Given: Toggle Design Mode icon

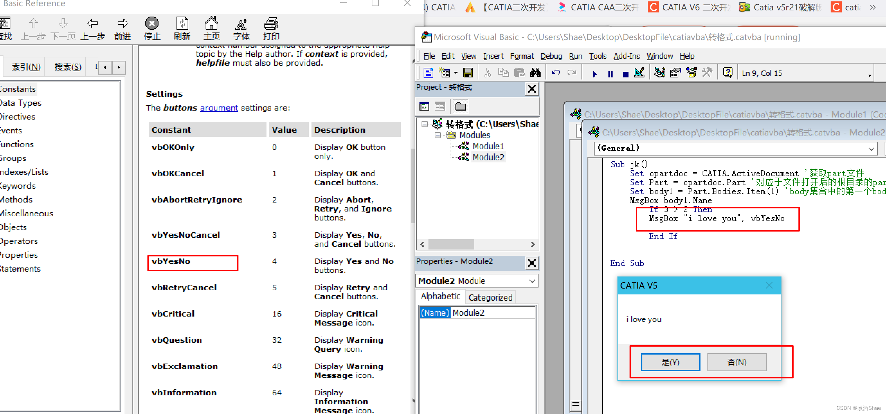Looking at the screenshot, I should point(639,73).
